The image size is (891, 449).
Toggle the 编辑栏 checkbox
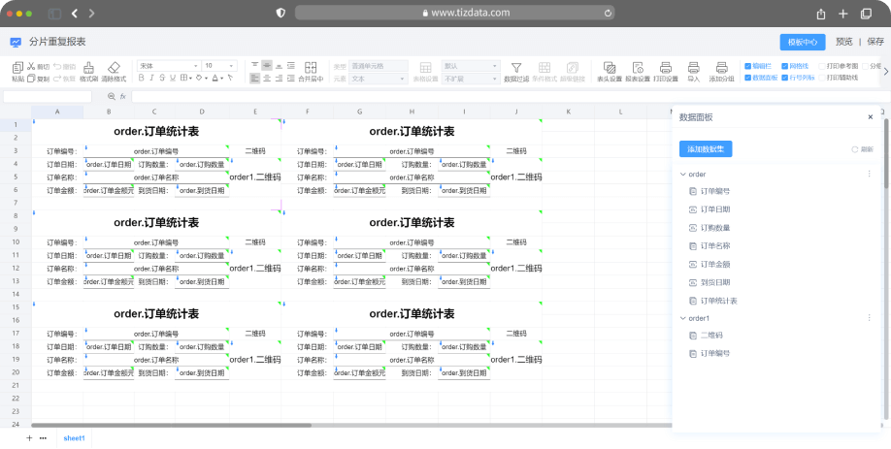(x=747, y=66)
